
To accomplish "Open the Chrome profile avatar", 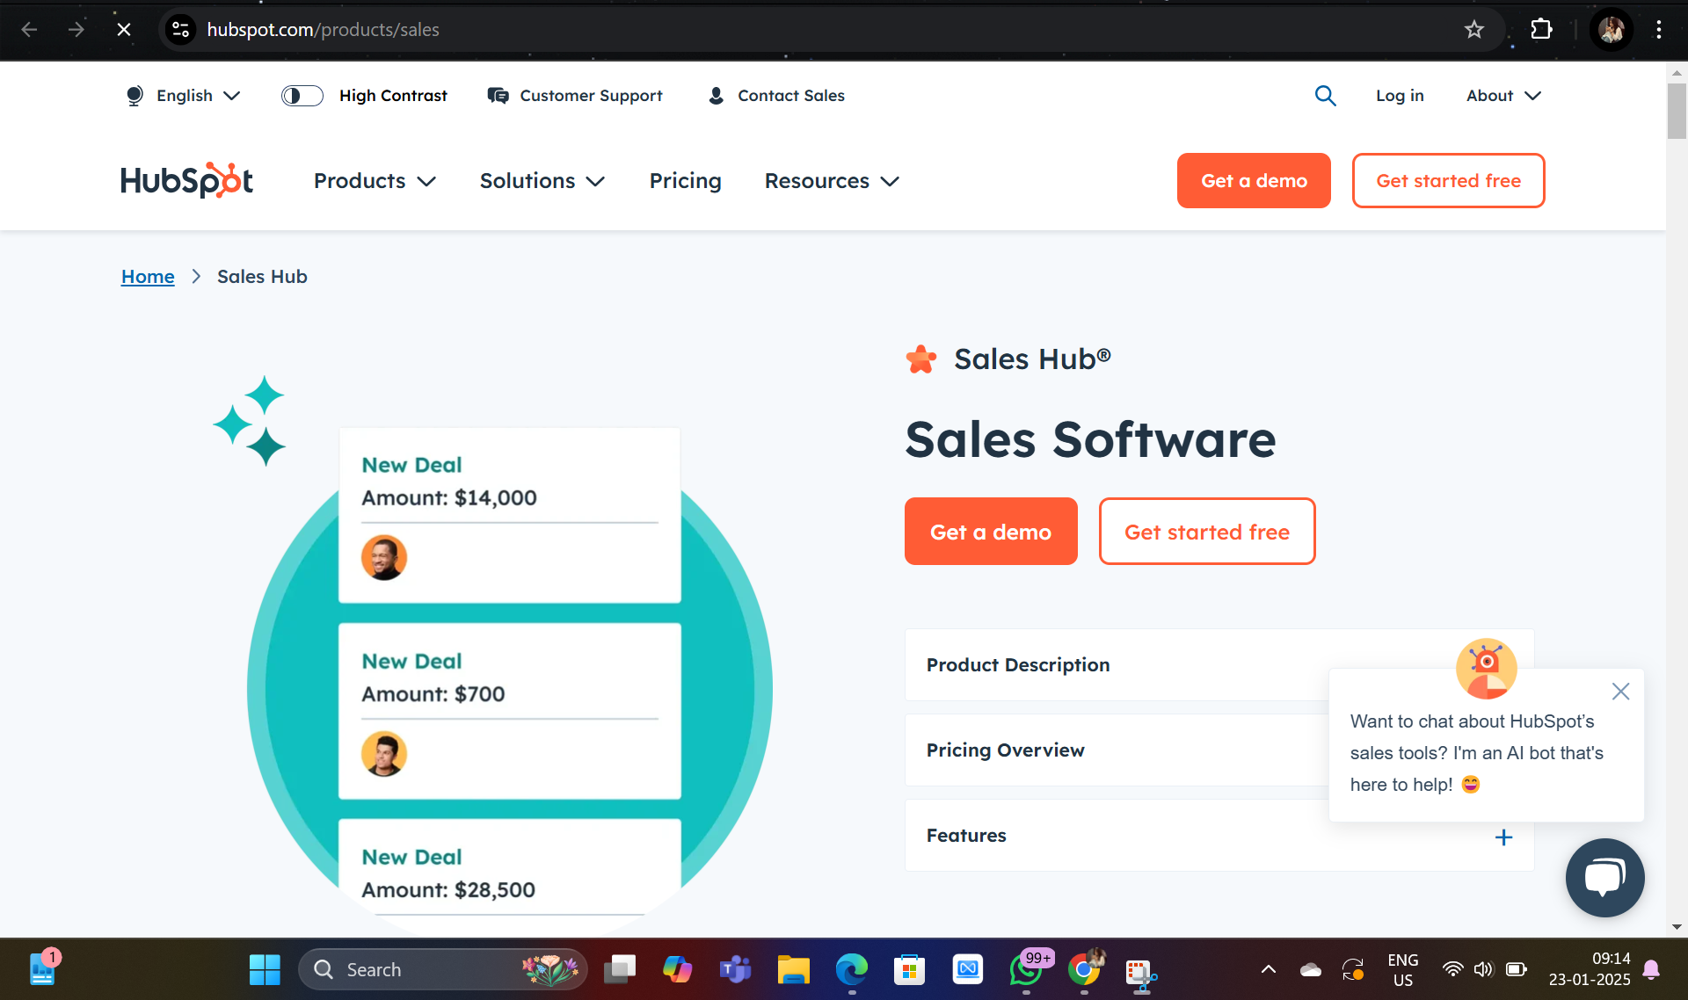I will pos(1611,30).
